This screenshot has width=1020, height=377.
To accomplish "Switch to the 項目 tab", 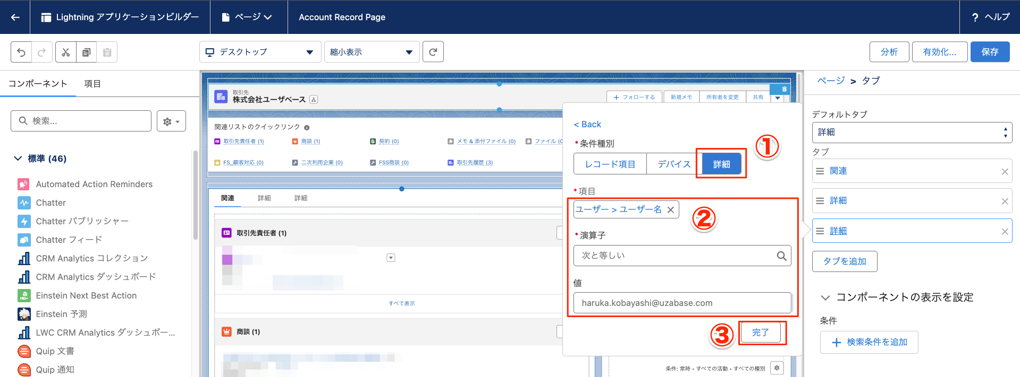I will tap(92, 84).
